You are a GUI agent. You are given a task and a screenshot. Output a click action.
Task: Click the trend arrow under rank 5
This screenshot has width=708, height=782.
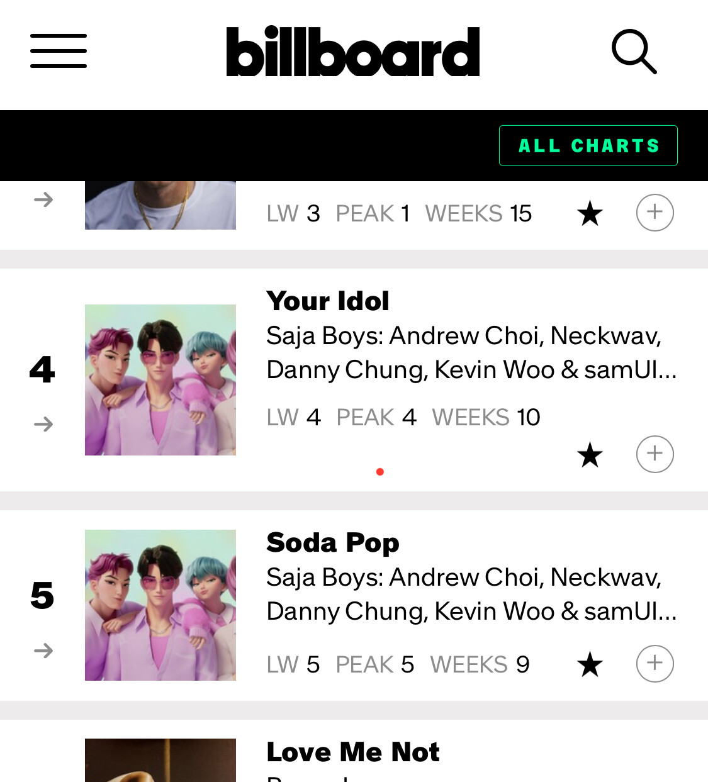tap(43, 650)
